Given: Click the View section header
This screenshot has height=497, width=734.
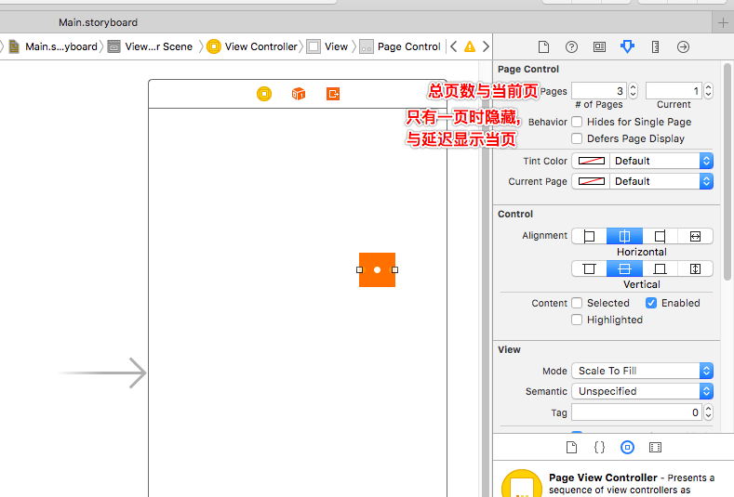Looking at the screenshot, I should pos(509,349).
